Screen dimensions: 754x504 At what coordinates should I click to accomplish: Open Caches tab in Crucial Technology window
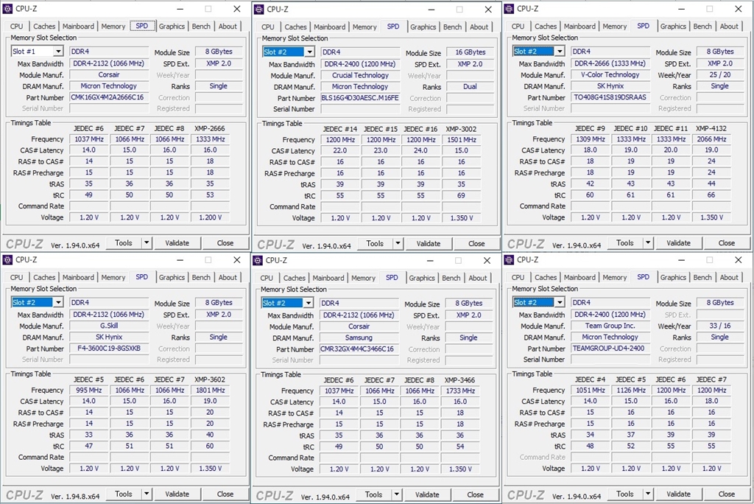[295, 27]
